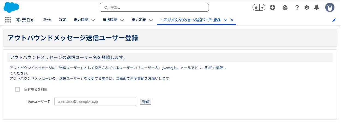This screenshot has width=341, height=123.
Task: Switch to the 設定 tab
Action: 63,20
